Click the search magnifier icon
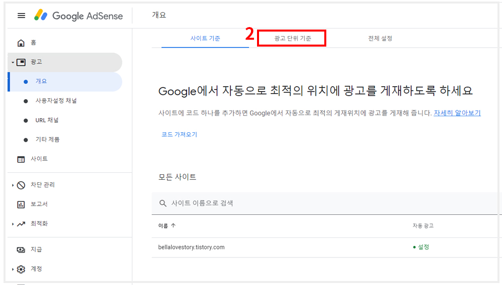The width and height of the screenshot is (502, 285). coord(163,203)
